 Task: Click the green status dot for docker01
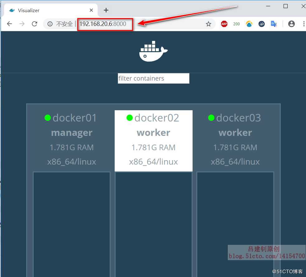pos(48,118)
